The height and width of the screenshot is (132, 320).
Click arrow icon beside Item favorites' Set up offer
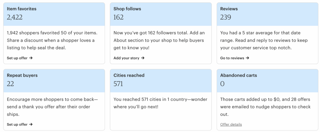31,58
